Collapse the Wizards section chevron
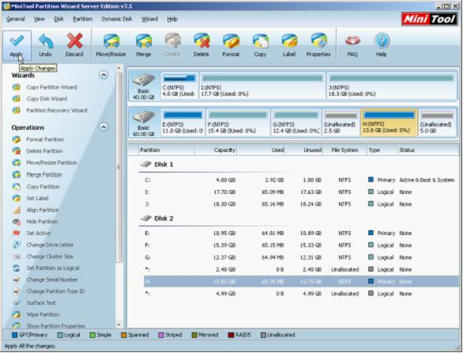This screenshot has width=463, height=353. [104, 75]
